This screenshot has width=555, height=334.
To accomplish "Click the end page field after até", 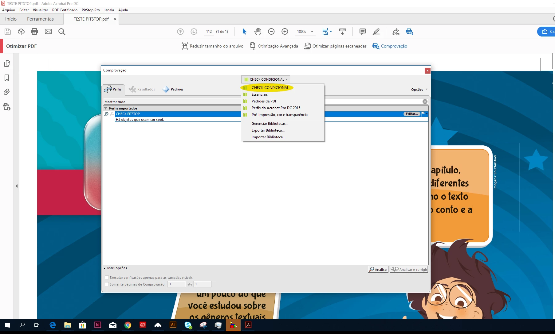I will (203, 284).
